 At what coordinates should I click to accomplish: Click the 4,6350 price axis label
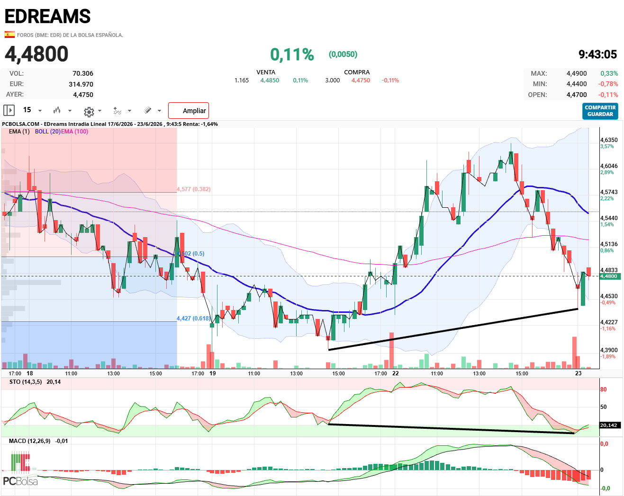(609, 140)
